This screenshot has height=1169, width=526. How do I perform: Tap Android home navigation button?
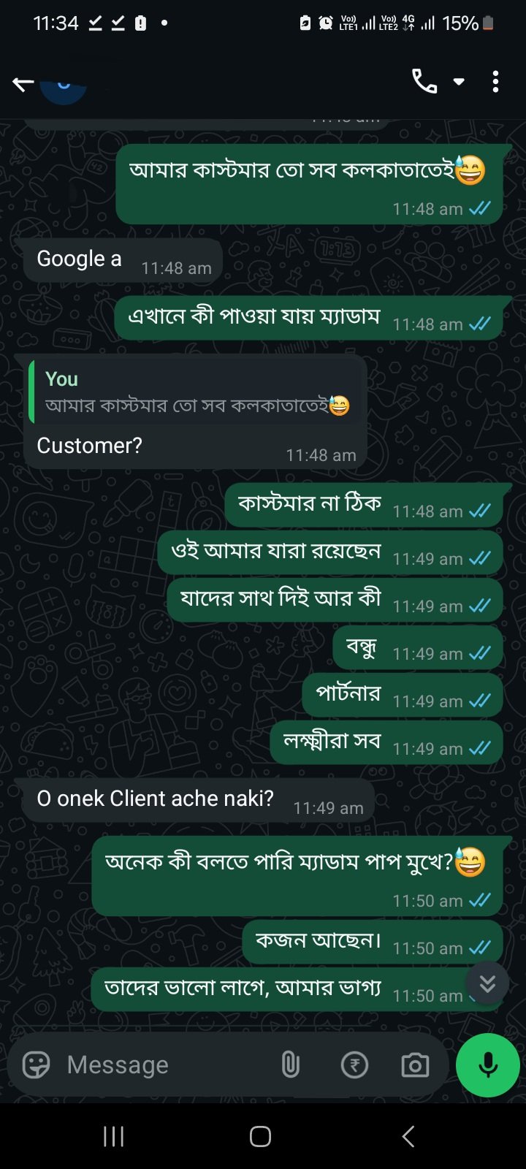coord(261,1136)
